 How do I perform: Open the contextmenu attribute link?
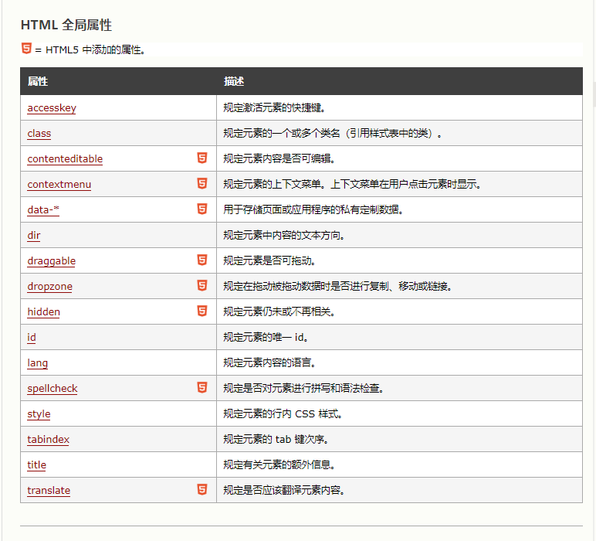pos(59,185)
